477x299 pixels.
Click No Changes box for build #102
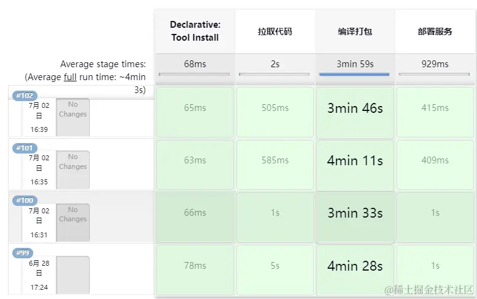tap(73, 117)
